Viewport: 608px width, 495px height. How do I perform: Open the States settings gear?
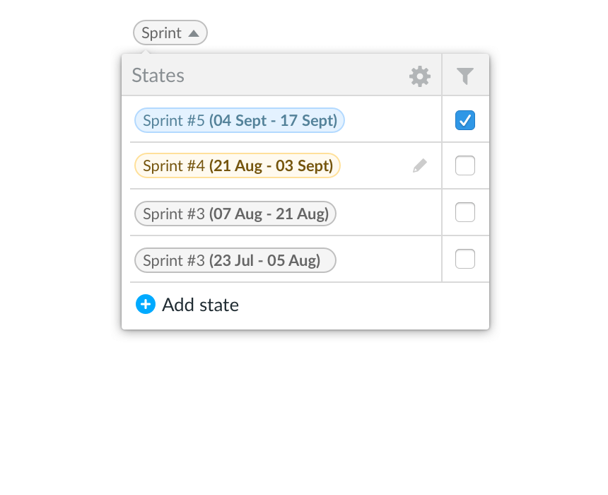tap(419, 76)
